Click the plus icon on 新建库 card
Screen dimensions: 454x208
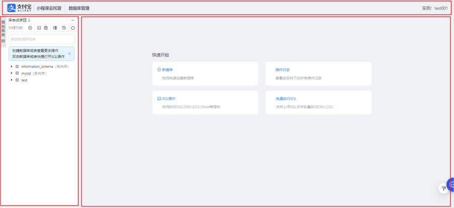(x=159, y=70)
